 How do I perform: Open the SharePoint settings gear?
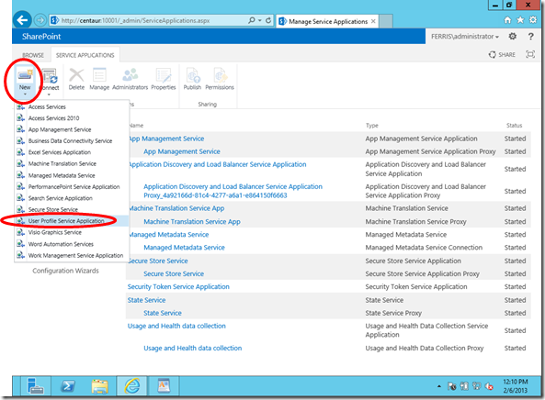(x=512, y=36)
